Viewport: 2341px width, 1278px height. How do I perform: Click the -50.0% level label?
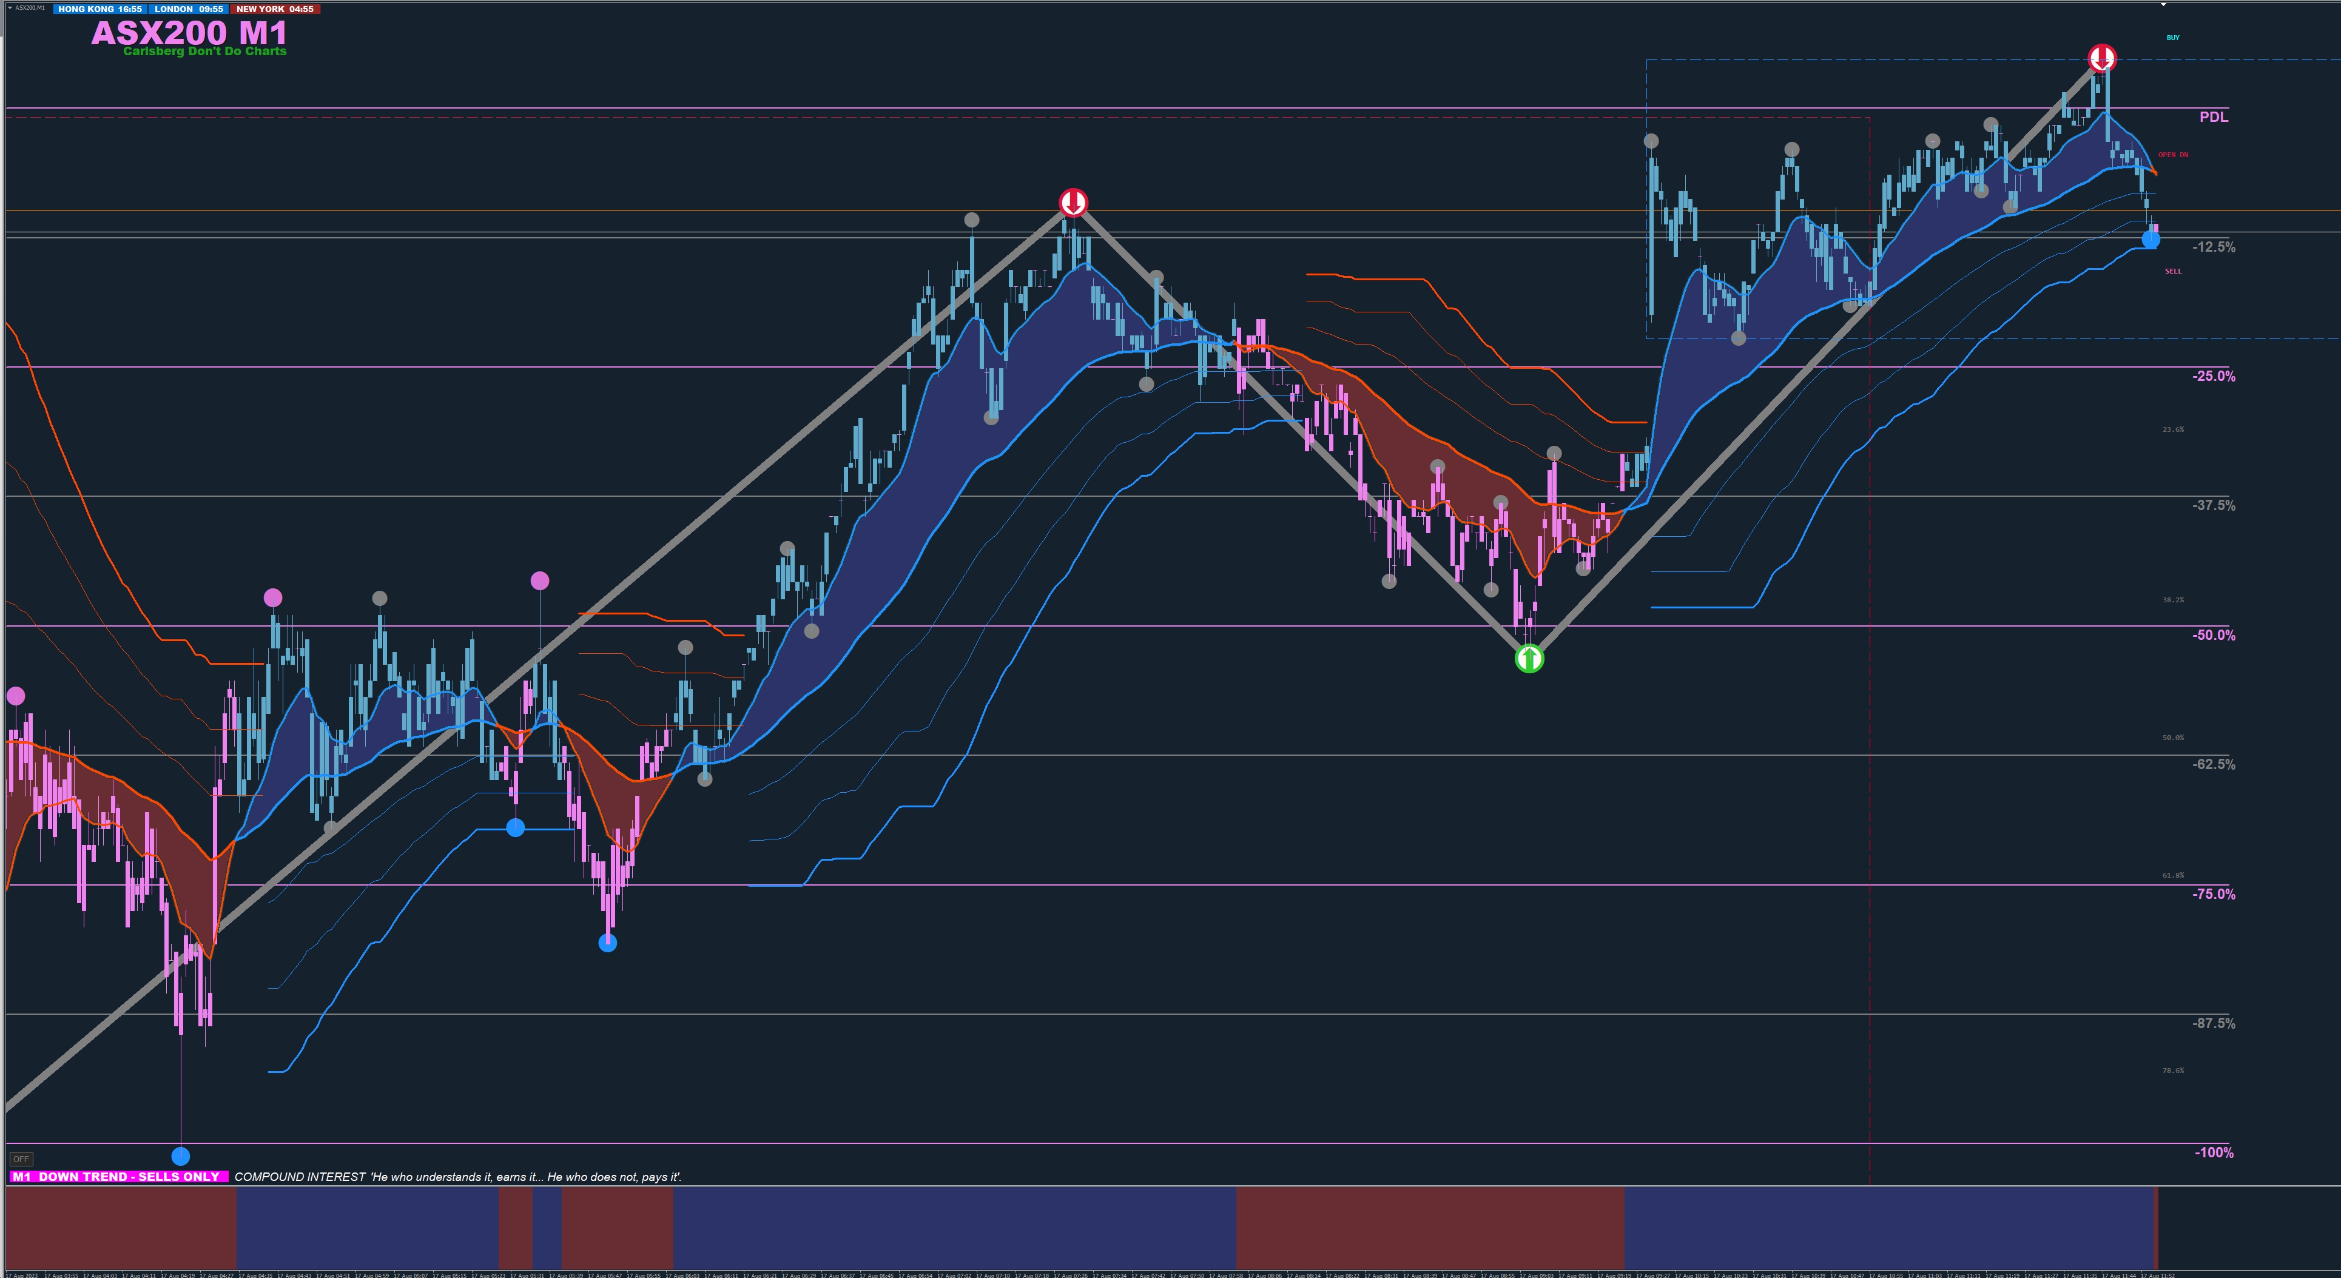pos(2213,636)
